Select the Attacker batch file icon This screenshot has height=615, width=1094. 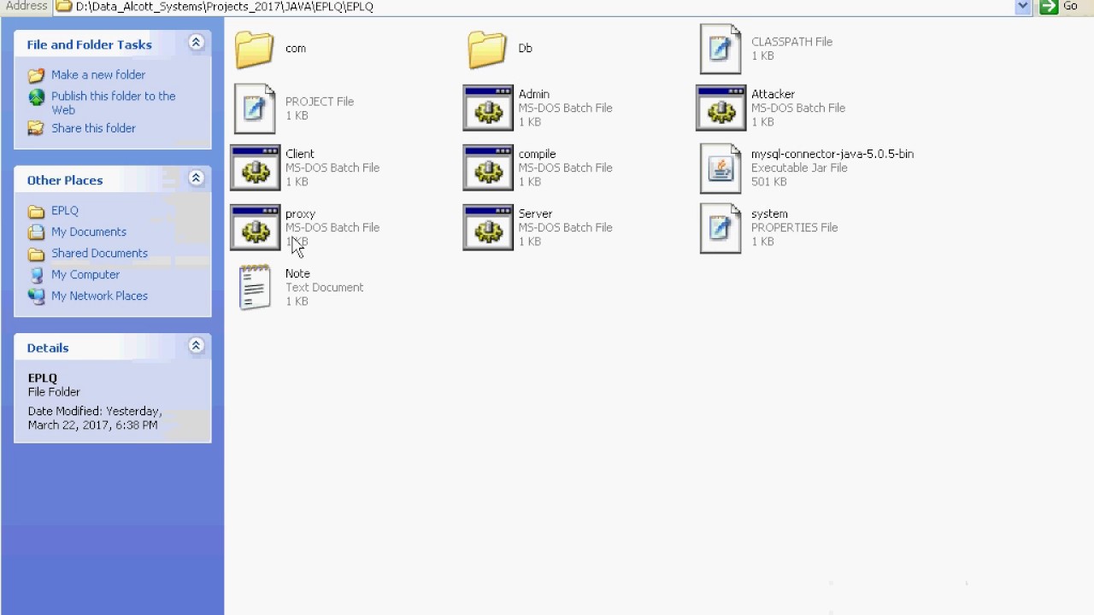click(x=721, y=108)
